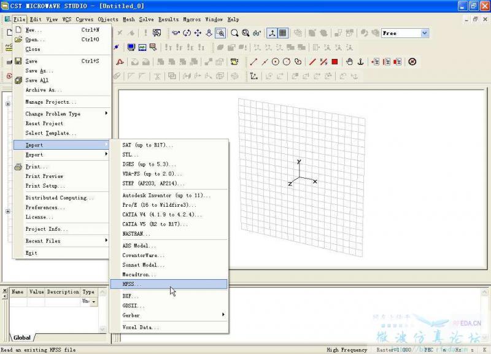
Task: Open Project Info from File menu
Action: (x=62, y=229)
